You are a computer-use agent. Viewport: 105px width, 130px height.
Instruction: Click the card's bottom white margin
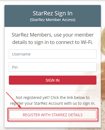(53, 124)
